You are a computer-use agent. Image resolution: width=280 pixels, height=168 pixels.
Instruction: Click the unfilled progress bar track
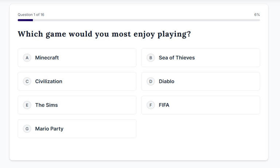click(x=146, y=20)
